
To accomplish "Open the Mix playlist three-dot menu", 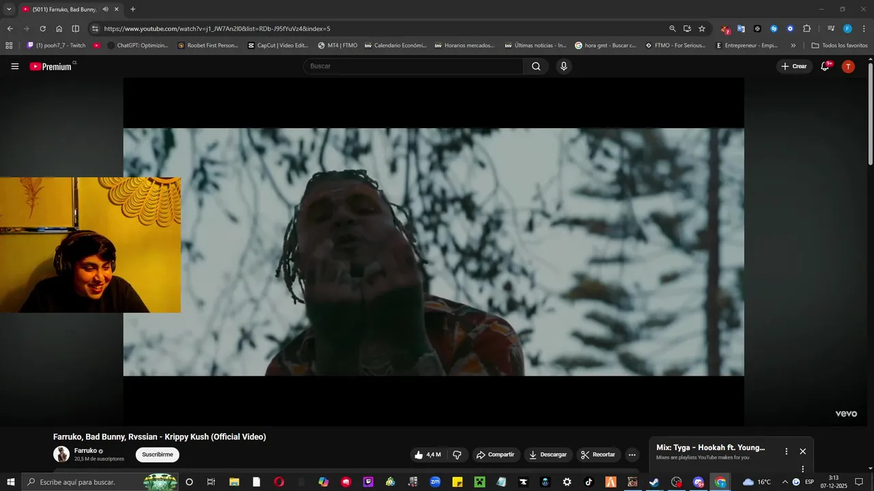I will coord(786,451).
